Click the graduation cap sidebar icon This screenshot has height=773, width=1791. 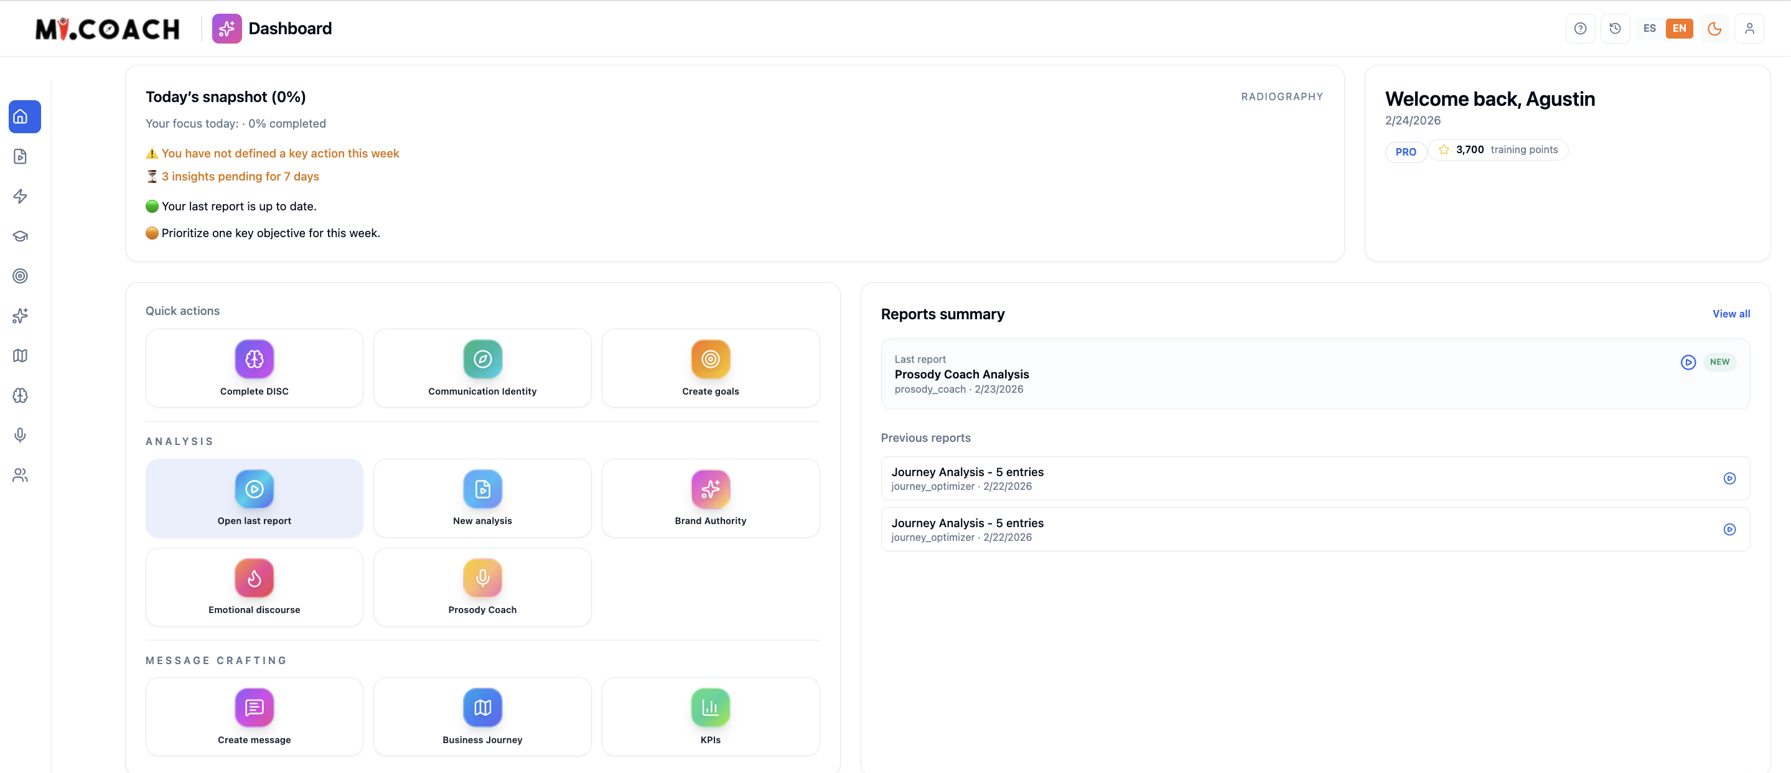tap(20, 236)
